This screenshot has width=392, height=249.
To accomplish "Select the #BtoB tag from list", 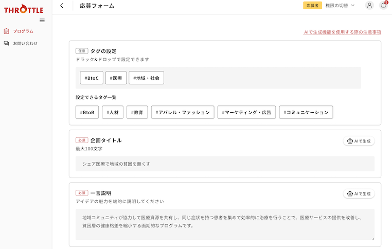I will click(87, 112).
